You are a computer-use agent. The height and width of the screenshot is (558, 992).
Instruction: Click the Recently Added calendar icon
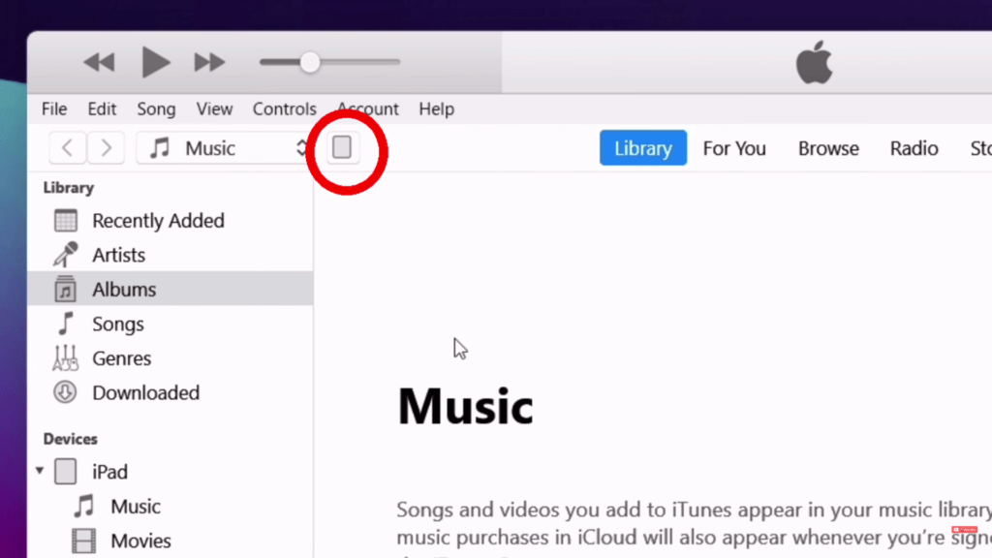pyautogui.click(x=65, y=220)
